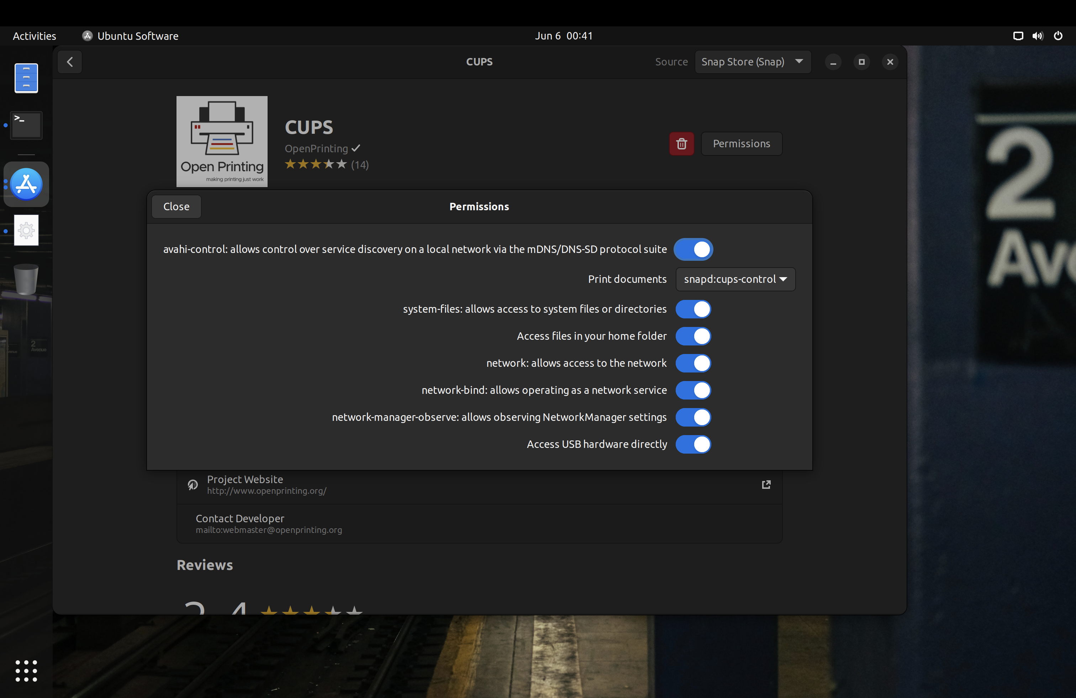The width and height of the screenshot is (1076, 698).
Task: Disable the avahi-control permission toggle
Action: (x=693, y=249)
